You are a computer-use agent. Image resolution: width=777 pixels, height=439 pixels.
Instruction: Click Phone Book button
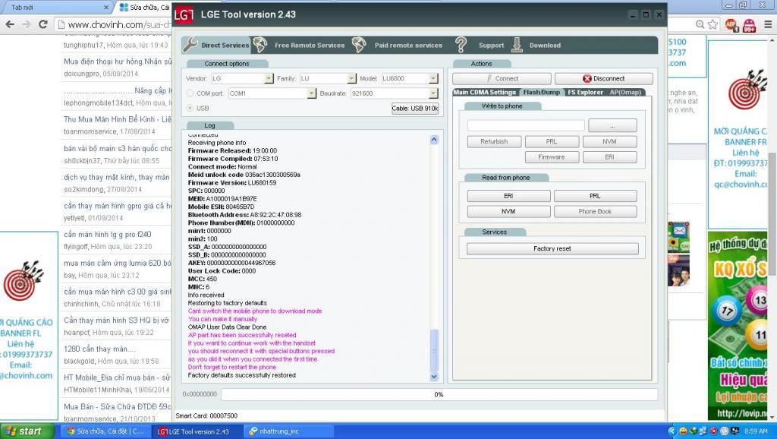595,211
